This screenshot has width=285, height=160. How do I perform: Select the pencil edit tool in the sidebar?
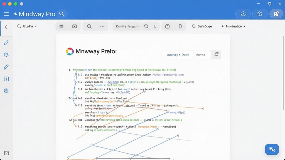(6, 67)
